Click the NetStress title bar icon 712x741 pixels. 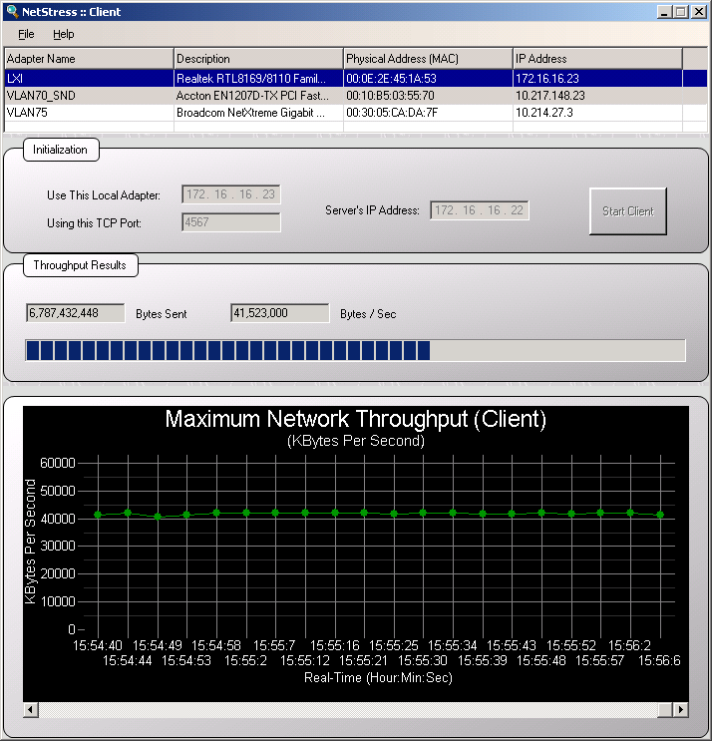click(11, 11)
